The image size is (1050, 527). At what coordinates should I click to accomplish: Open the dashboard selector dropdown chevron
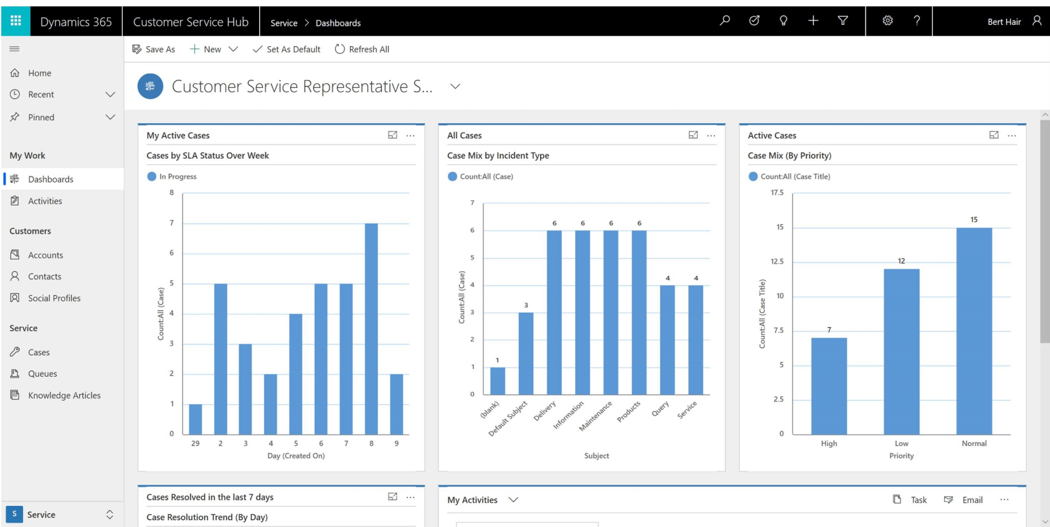(x=455, y=87)
